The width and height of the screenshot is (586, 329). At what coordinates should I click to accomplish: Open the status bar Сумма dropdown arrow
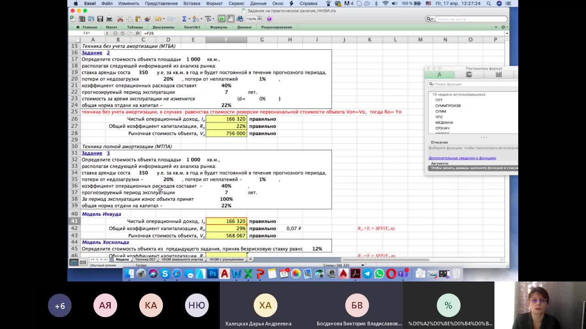(363, 265)
